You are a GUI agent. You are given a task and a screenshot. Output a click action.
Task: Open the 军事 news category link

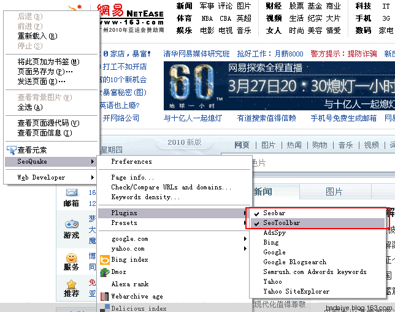(x=207, y=6)
